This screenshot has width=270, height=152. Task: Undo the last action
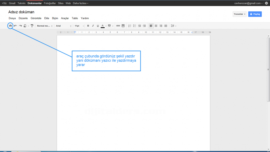coord(16,26)
